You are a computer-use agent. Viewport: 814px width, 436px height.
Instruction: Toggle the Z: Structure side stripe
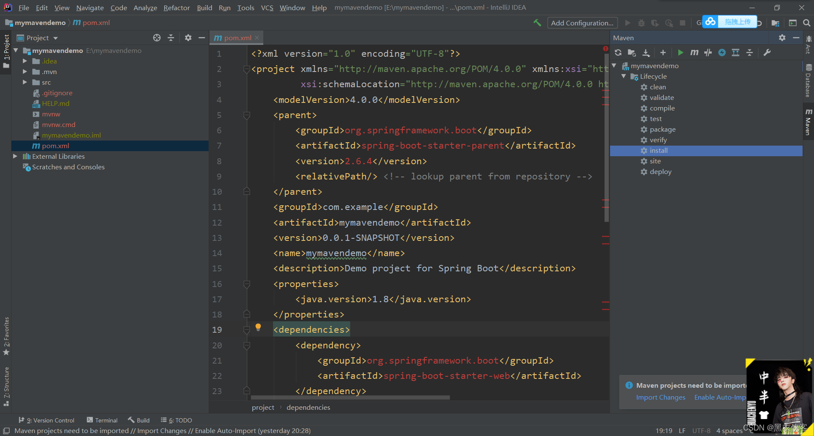pyautogui.click(x=6, y=386)
